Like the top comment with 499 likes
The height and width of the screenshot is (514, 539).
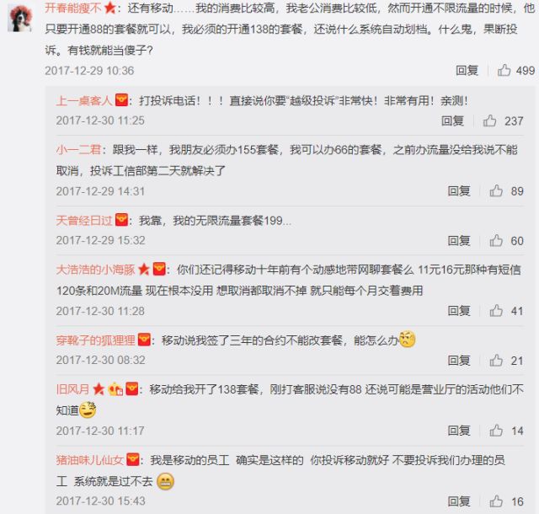[504, 70]
